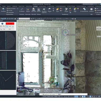The height and width of the screenshot is (101, 101).
Task: Switch to the As-Built Analyse tab
Action: pyautogui.click(x=42, y=6)
